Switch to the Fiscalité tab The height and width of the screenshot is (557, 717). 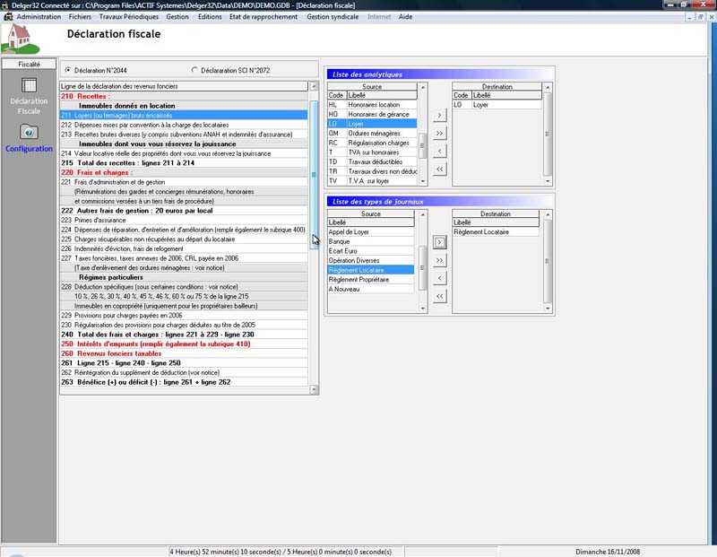[x=29, y=65]
